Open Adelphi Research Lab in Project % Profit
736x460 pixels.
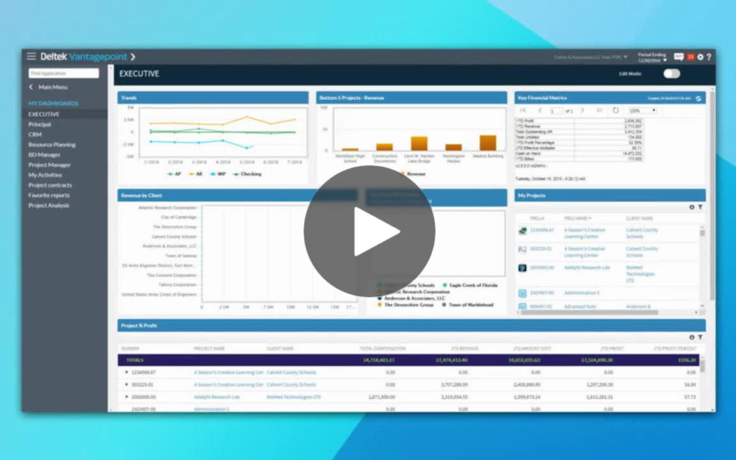[217, 397]
